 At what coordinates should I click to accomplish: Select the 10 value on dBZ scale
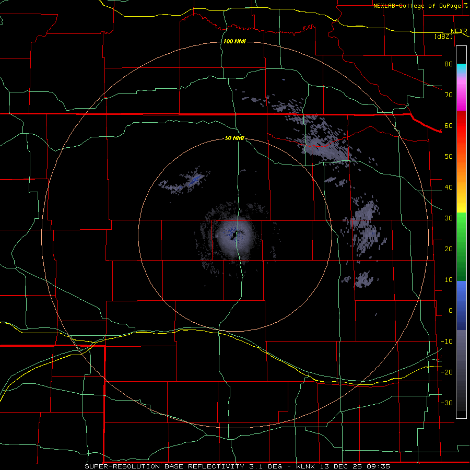(449, 280)
